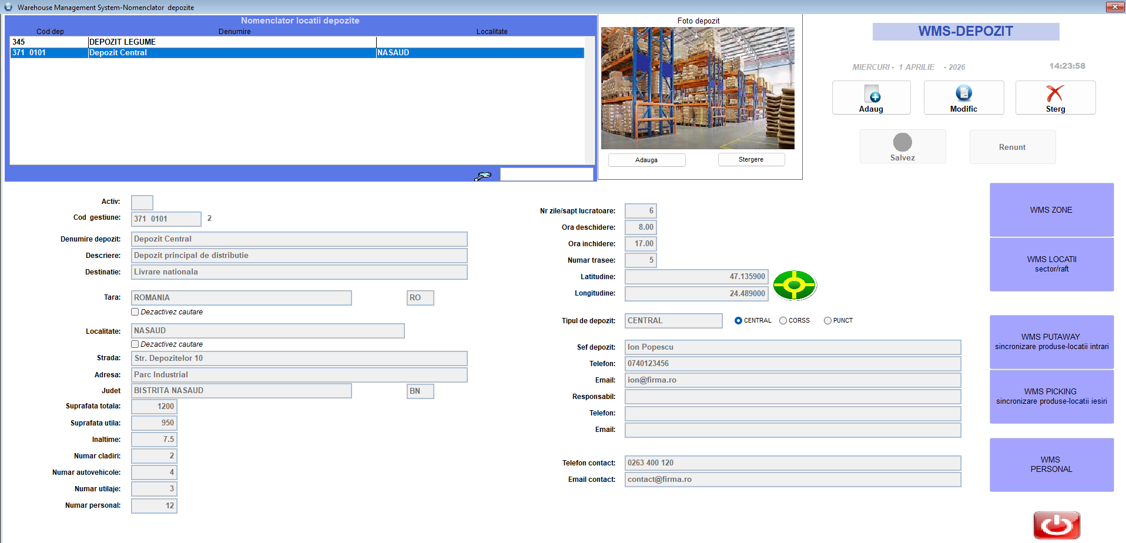Select the PUNCT depot type radio
The width and height of the screenshot is (1126, 543).
coord(827,321)
